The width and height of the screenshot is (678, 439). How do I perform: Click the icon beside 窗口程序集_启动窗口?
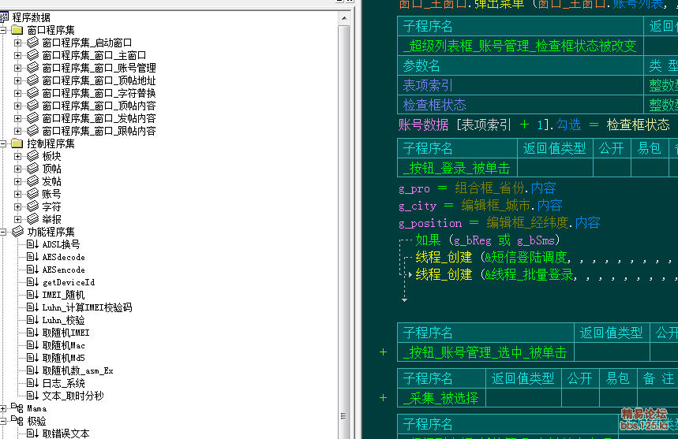pyautogui.click(x=32, y=43)
